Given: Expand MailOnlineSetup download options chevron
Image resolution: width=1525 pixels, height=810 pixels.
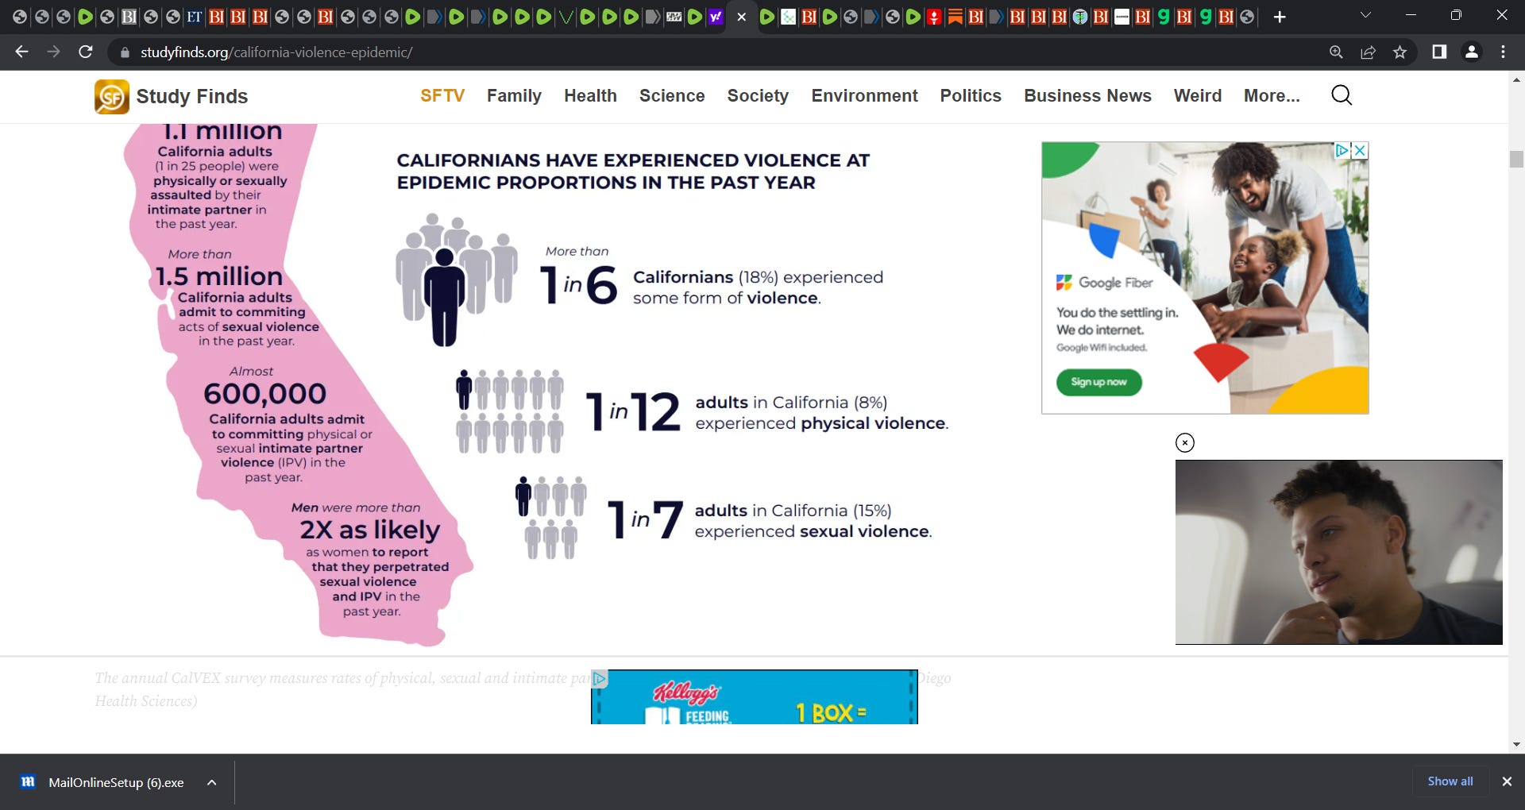Looking at the screenshot, I should 212,782.
